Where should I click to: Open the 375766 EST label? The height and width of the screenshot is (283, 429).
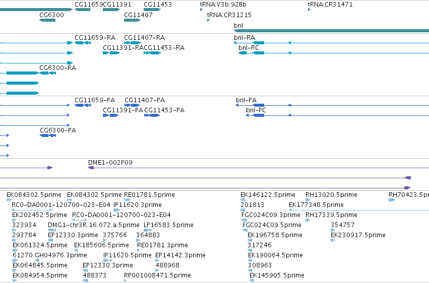click(115, 235)
